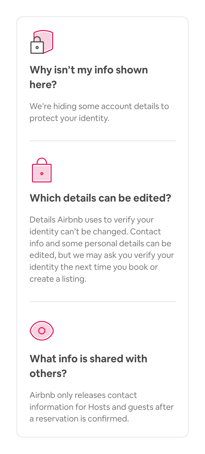This screenshot has height=454, width=205.
Task: Select 'Which details can be edited?' heading
Action: tap(100, 198)
